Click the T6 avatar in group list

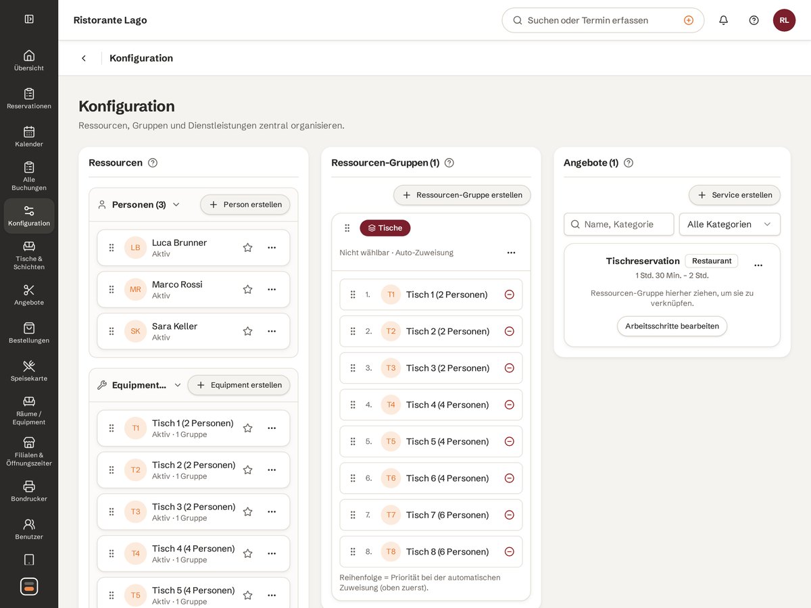[x=391, y=478]
